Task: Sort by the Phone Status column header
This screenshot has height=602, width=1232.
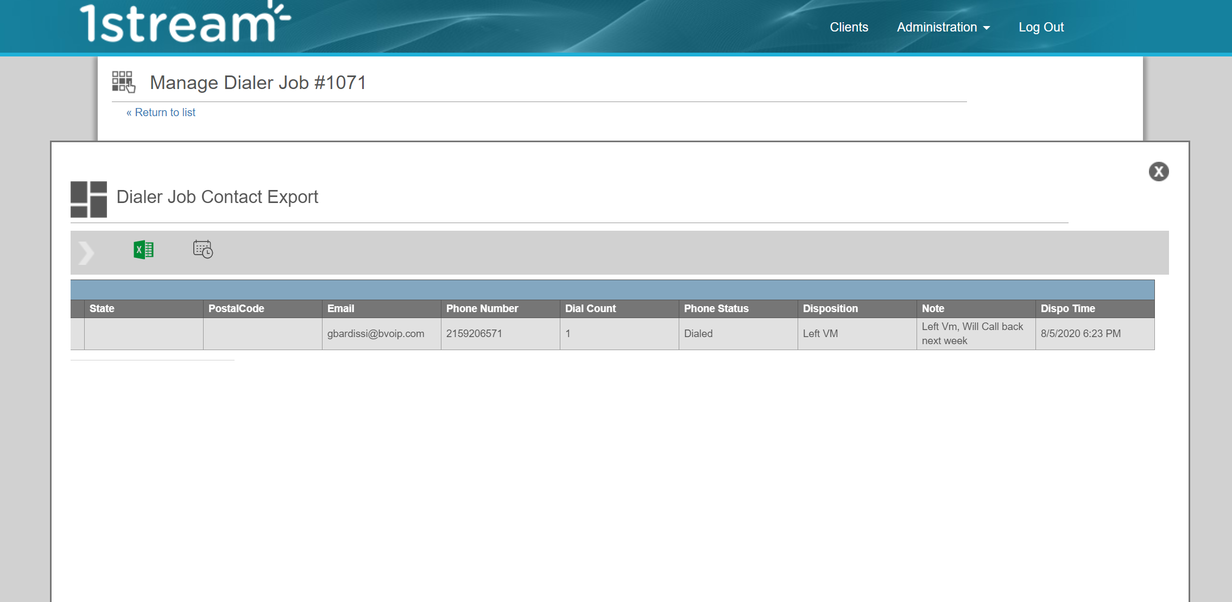Action: [x=738, y=308]
